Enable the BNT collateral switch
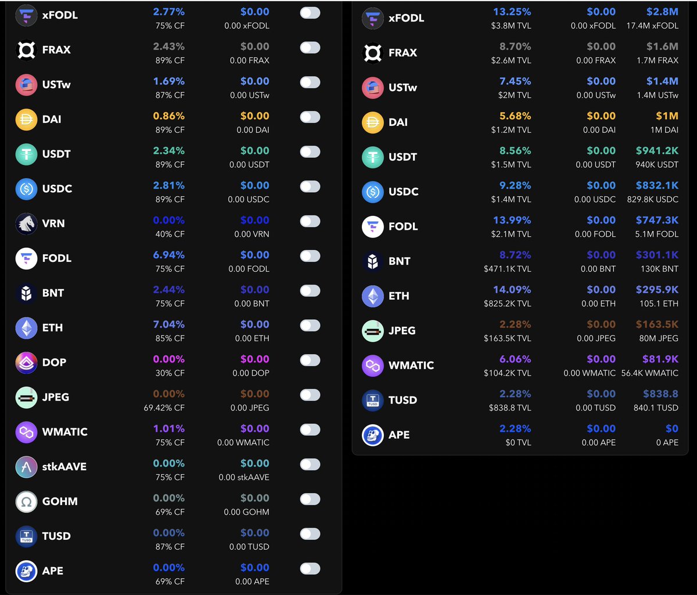 pos(310,291)
